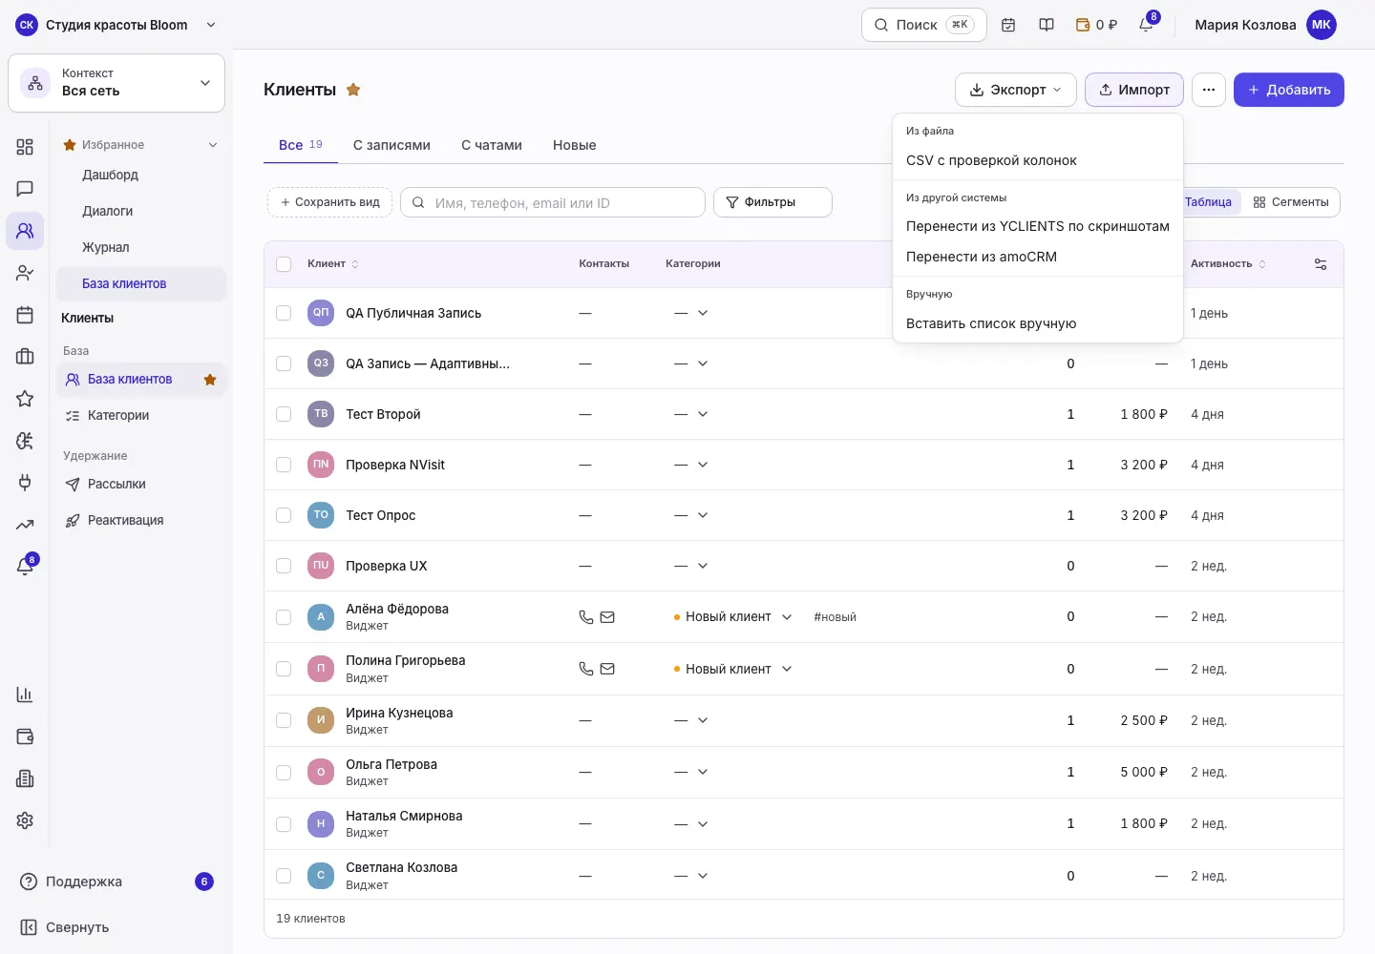Click the phone icon for Алёна Фёдорова
The height and width of the screenshot is (954, 1375).
(x=586, y=617)
